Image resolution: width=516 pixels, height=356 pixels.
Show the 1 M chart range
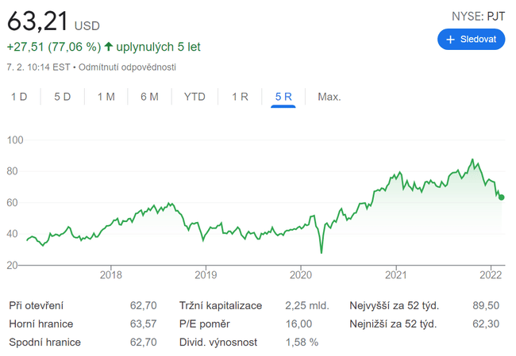click(106, 97)
